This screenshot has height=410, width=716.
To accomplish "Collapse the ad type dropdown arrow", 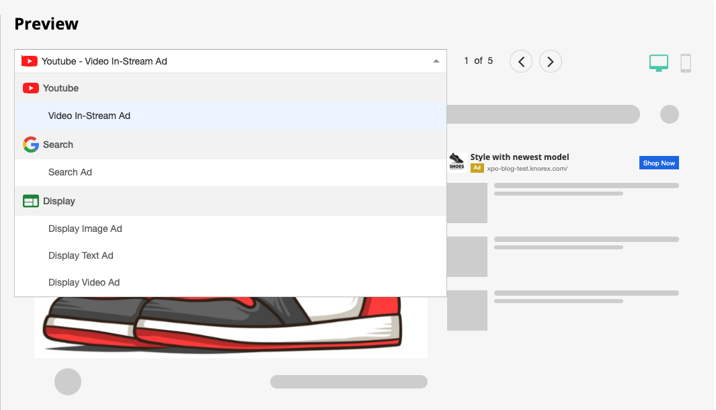I will pyautogui.click(x=436, y=61).
